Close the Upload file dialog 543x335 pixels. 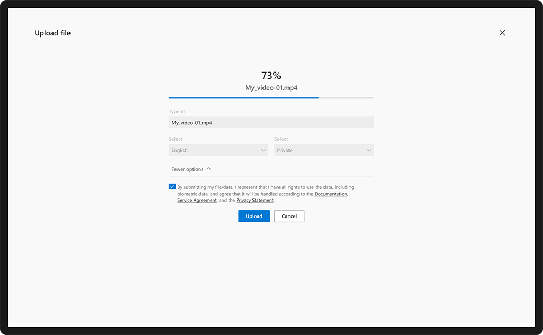502,33
